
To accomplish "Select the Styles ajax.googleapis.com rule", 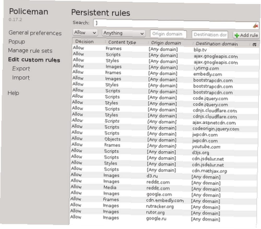I will (165, 61).
